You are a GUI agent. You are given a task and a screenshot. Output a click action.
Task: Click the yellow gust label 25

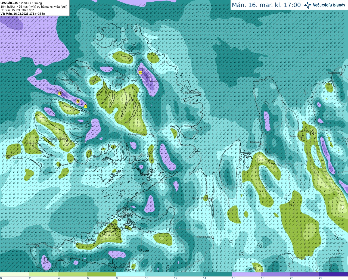pos(86,106)
